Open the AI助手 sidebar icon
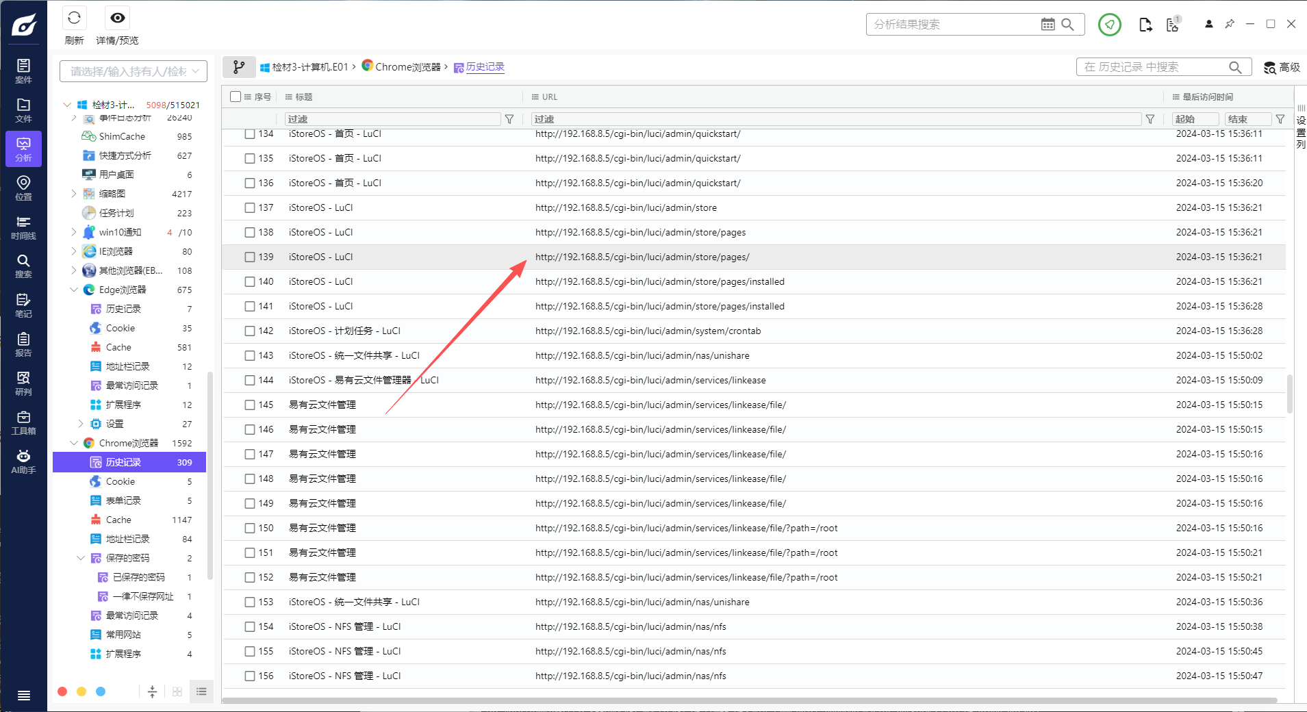Image resolution: width=1307 pixels, height=712 pixels. (x=23, y=461)
